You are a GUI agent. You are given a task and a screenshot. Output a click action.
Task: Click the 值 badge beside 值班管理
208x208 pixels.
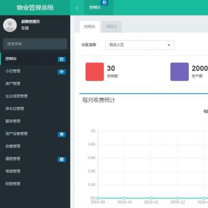[62, 159]
